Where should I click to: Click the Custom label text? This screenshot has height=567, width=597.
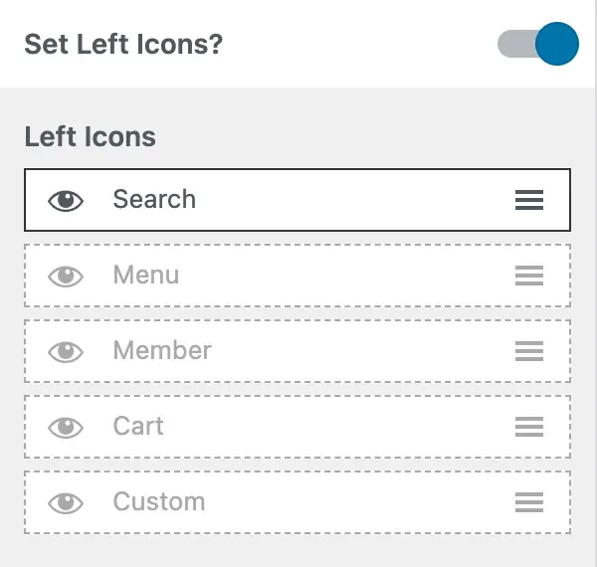coord(159,501)
